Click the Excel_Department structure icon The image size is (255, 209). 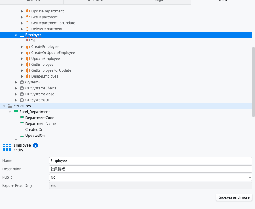16,112
